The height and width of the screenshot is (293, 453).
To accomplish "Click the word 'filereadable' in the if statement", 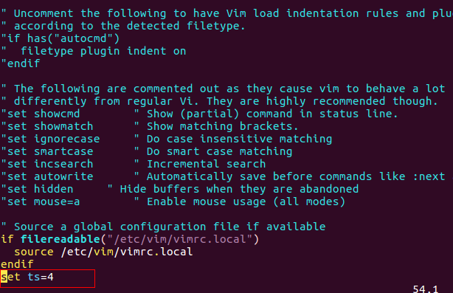I will (x=60, y=239).
